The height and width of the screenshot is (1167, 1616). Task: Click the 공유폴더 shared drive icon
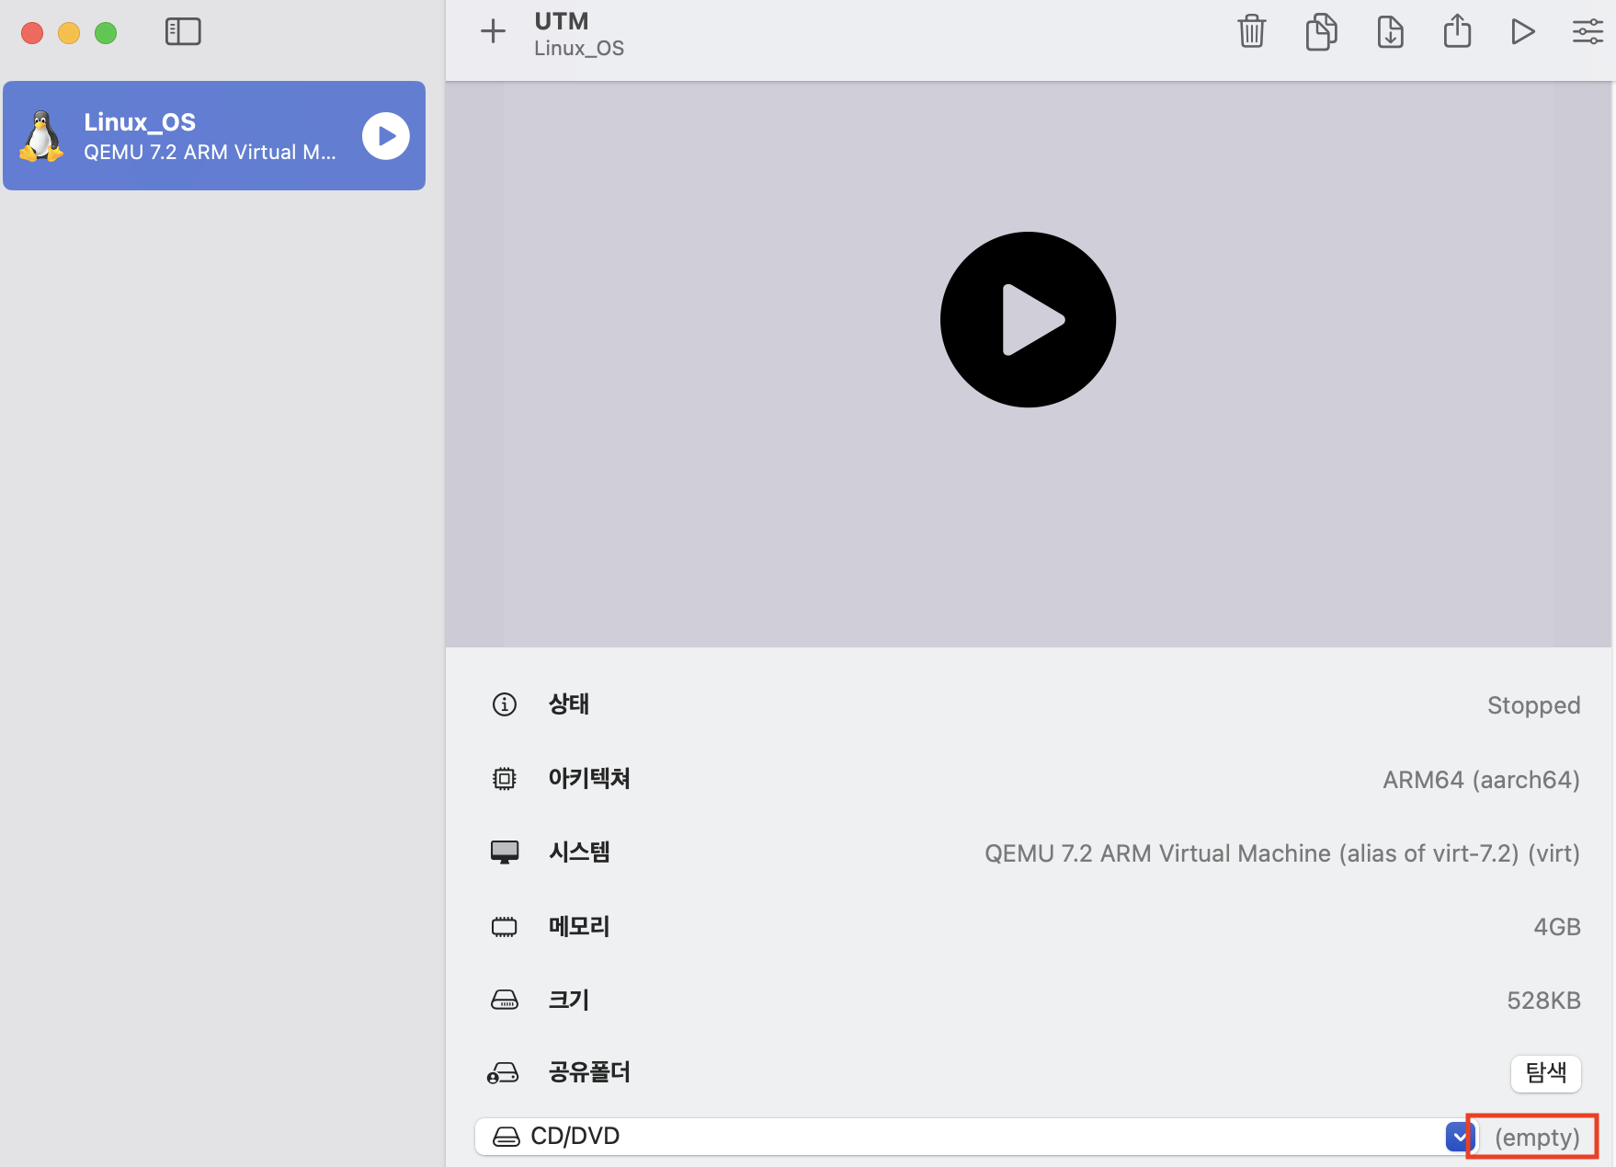[x=503, y=1073]
